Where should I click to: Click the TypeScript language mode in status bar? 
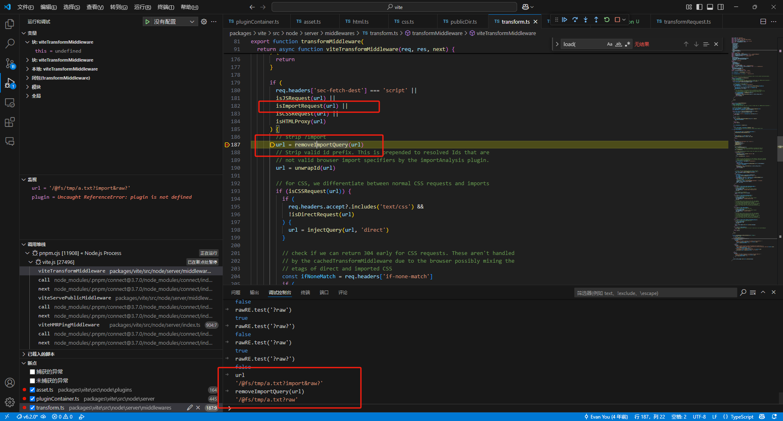(x=742, y=417)
